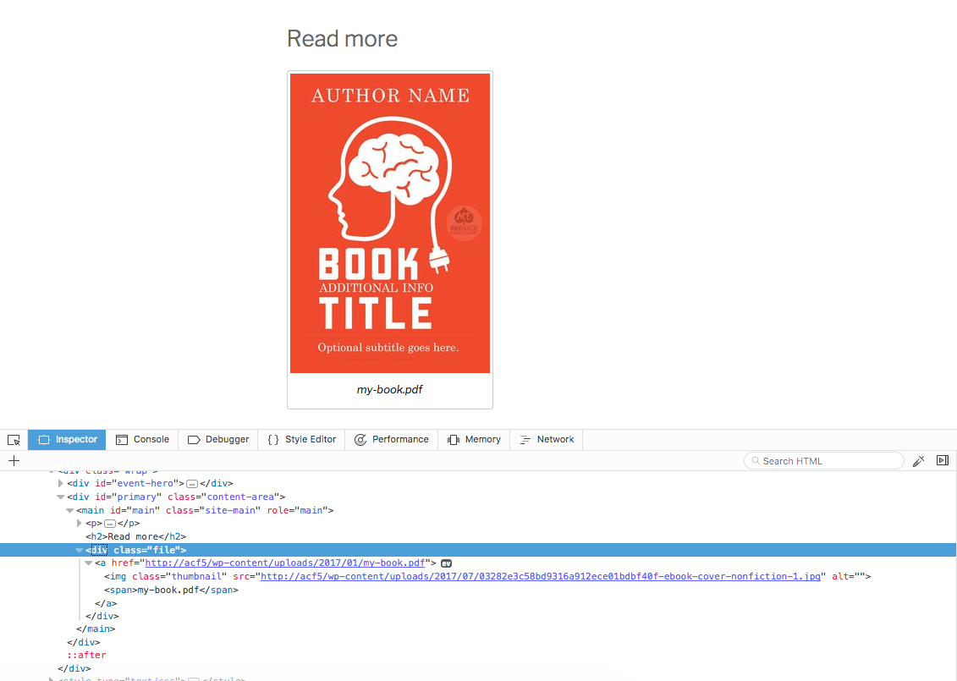The image size is (957, 681).
Task: Activate the element picker tool
Action: tap(14, 440)
